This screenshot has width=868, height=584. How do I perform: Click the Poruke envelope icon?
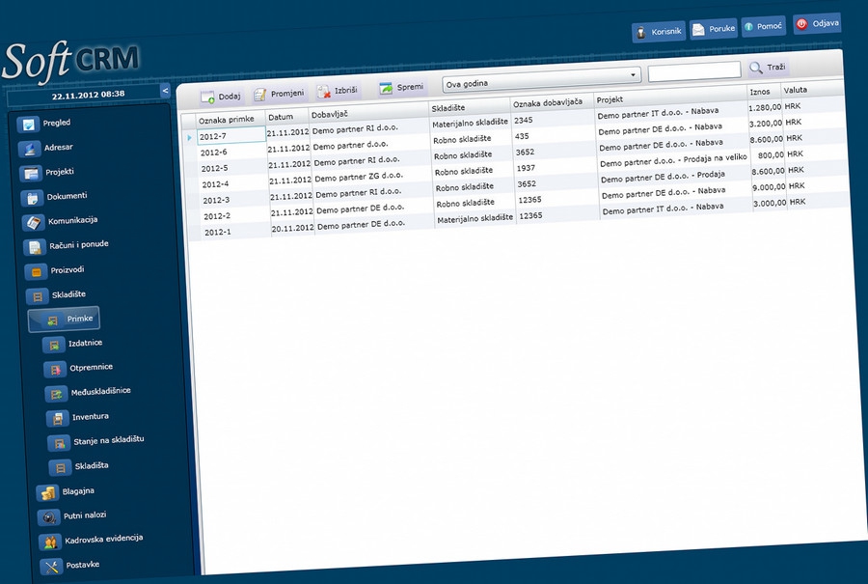[698, 29]
